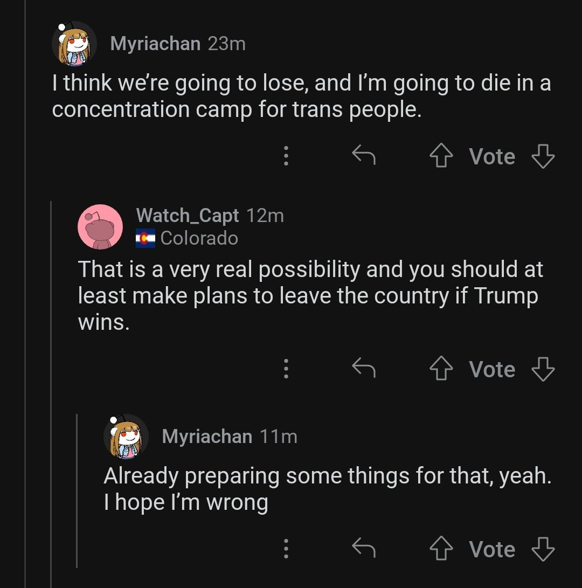
Task: Open overflow menu on Myriachan's last reply
Action: (286, 549)
